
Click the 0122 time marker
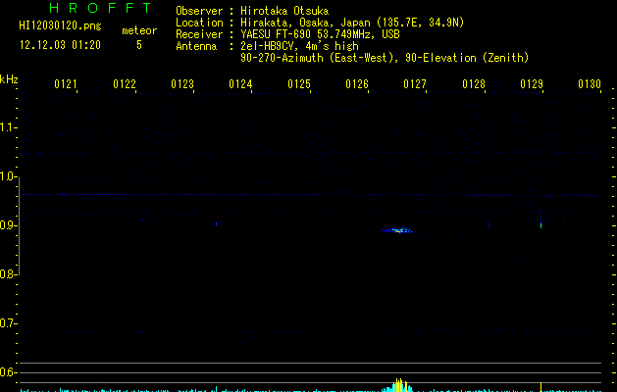coord(125,84)
